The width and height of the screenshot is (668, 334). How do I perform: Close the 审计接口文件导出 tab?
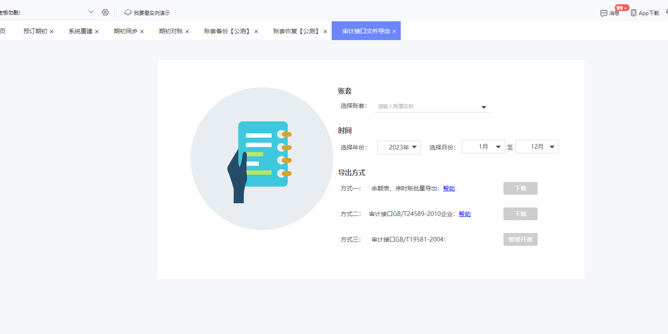click(394, 31)
